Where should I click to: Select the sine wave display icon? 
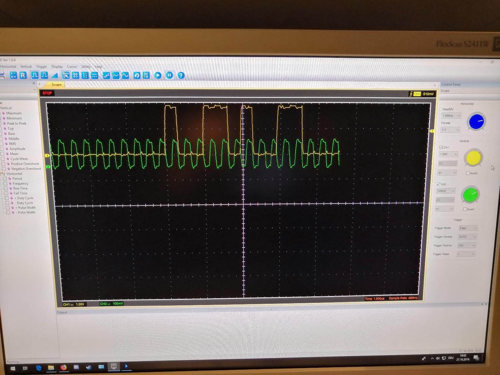point(125,75)
